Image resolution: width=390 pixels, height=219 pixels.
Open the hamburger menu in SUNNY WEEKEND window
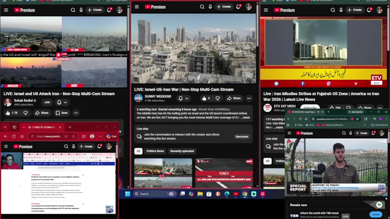[x=137, y=7]
